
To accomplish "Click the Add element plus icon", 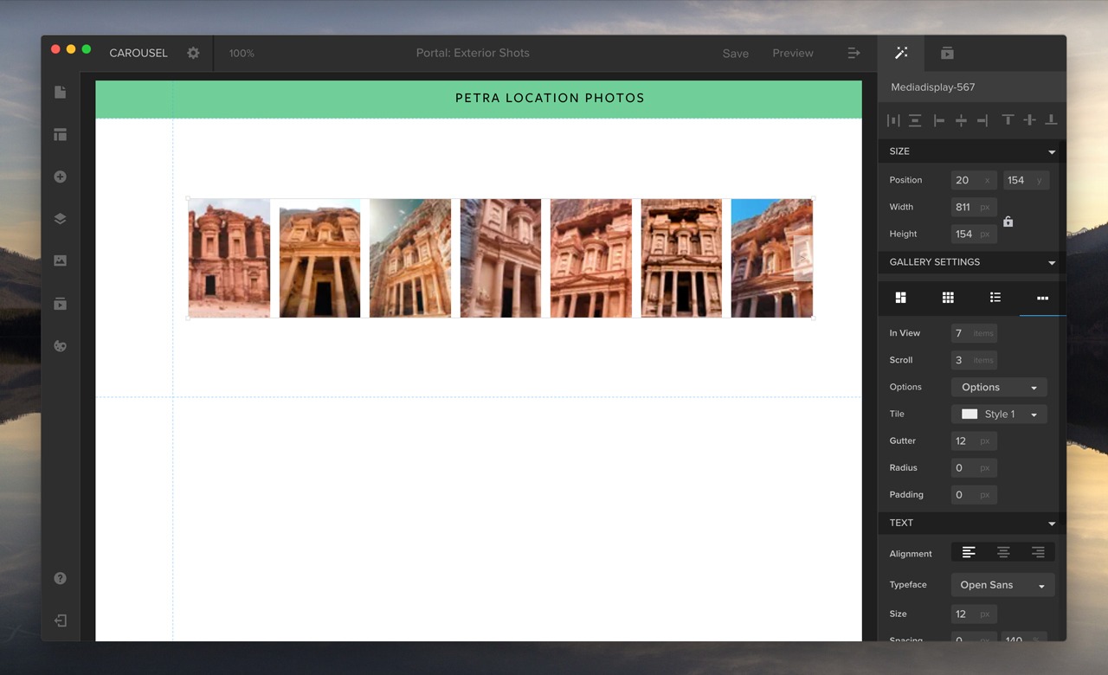I will (60, 177).
